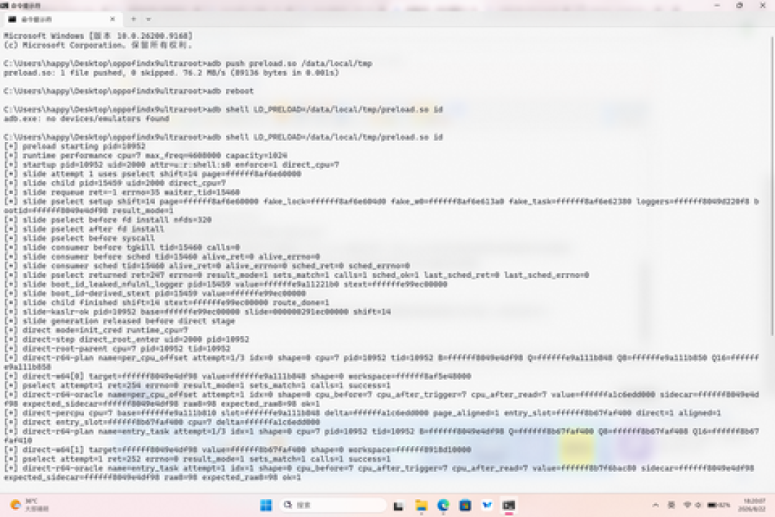775x517 pixels.
Task: Open Microsoft Store from the taskbar
Action: point(465,505)
